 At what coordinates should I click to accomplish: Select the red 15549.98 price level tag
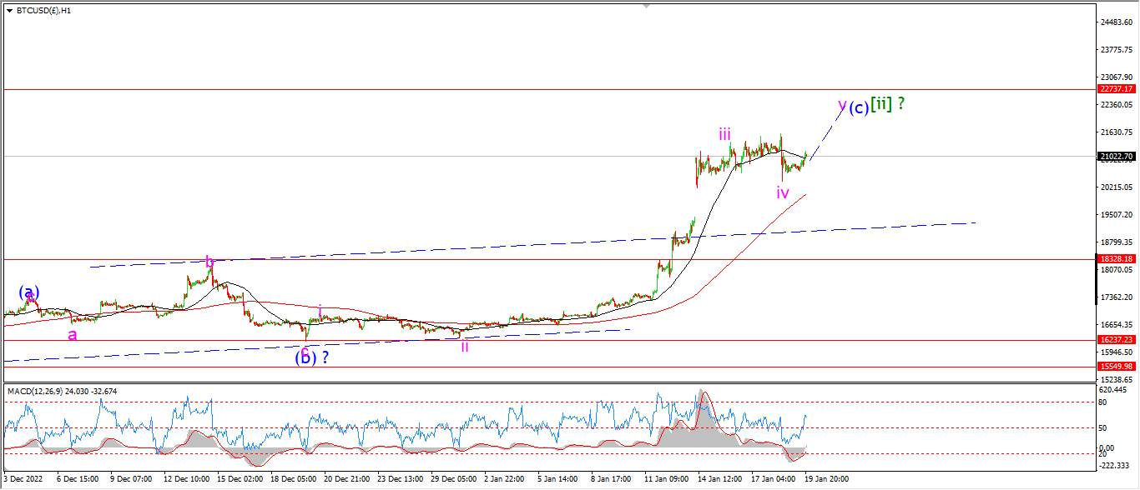pyautogui.click(x=1116, y=367)
